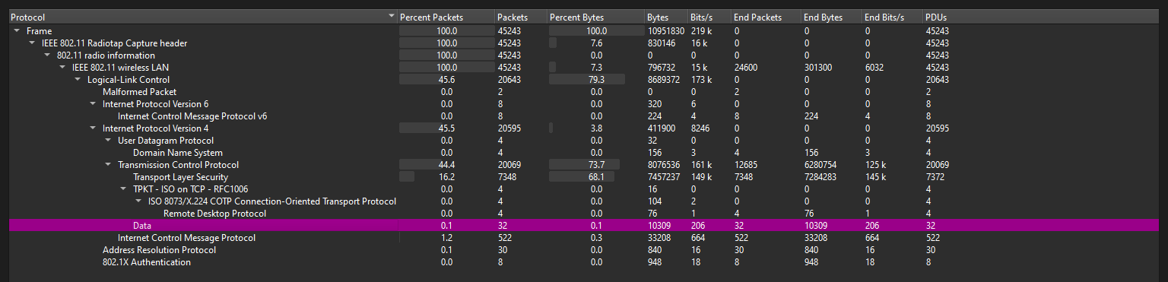Select the Address Resolution Protocol row
This screenshot has height=282, width=1168.
click(x=584, y=250)
